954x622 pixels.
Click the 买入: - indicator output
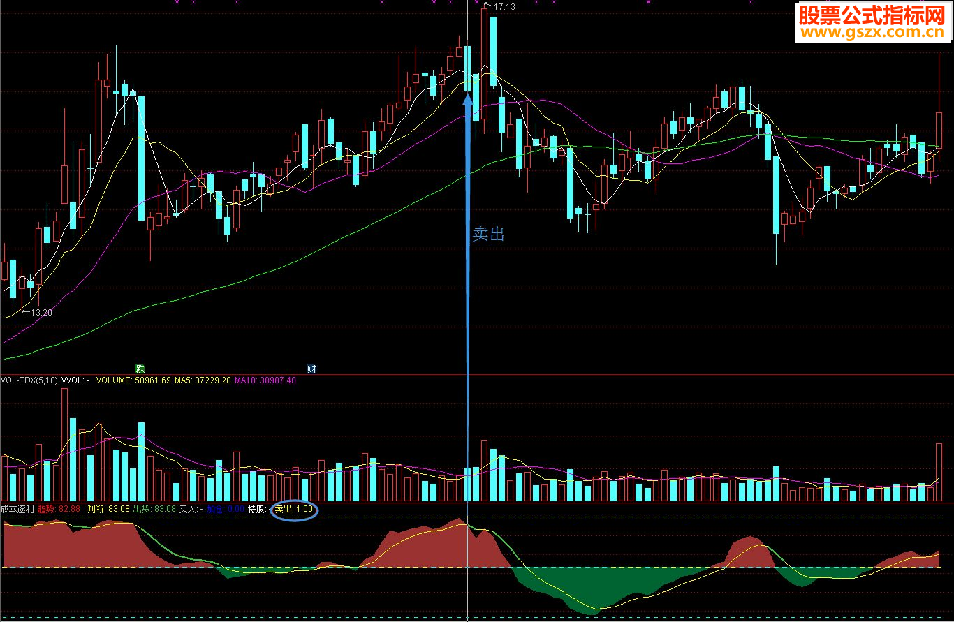tap(191, 509)
